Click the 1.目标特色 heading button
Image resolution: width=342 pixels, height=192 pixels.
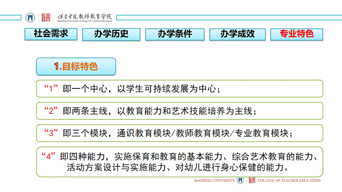pyautogui.click(x=76, y=67)
